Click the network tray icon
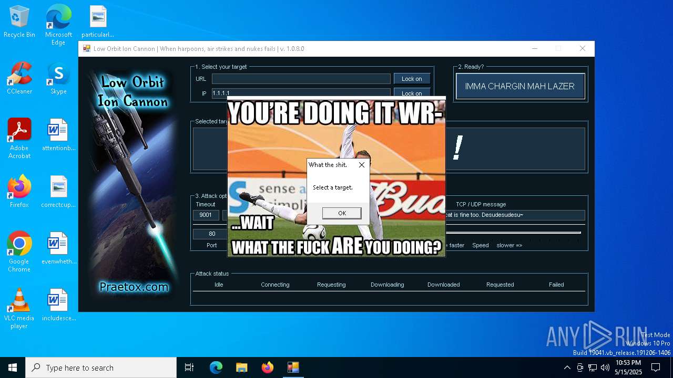This screenshot has width=673, height=378. pos(593,367)
